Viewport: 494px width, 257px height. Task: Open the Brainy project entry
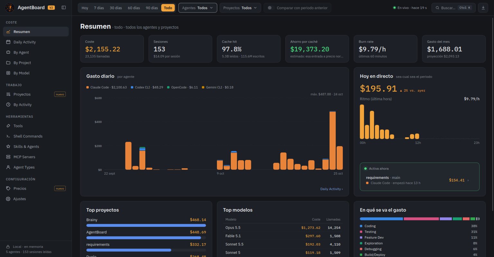coord(146,223)
